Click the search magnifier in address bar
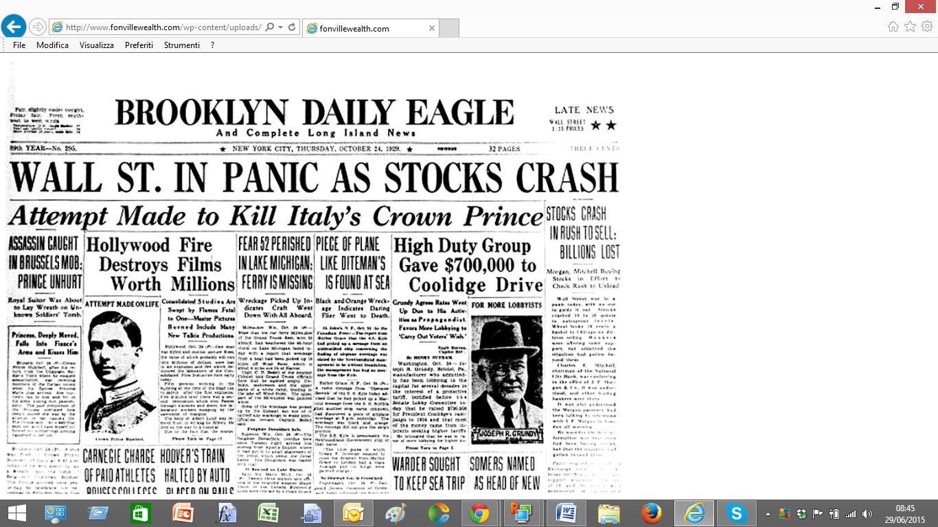The width and height of the screenshot is (938, 527). pos(269,27)
